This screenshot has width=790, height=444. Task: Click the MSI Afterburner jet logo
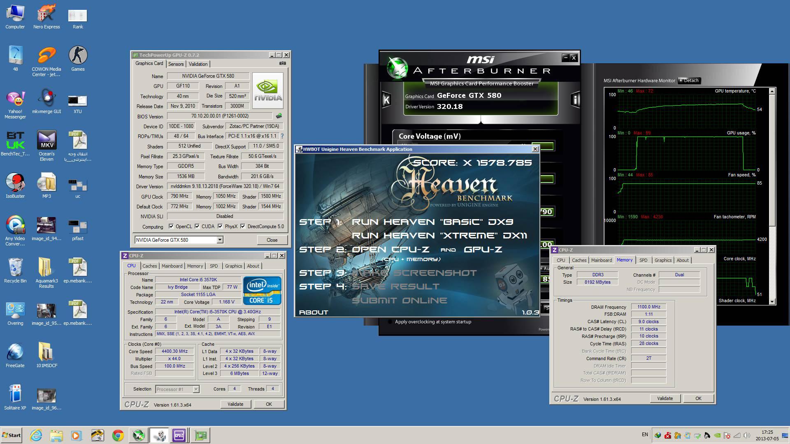tap(397, 68)
